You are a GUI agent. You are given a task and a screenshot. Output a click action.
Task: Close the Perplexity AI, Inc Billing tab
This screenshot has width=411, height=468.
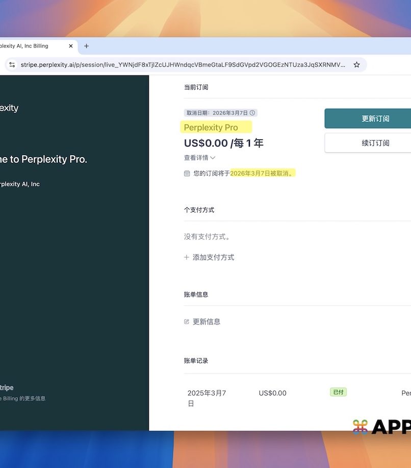(71, 46)
